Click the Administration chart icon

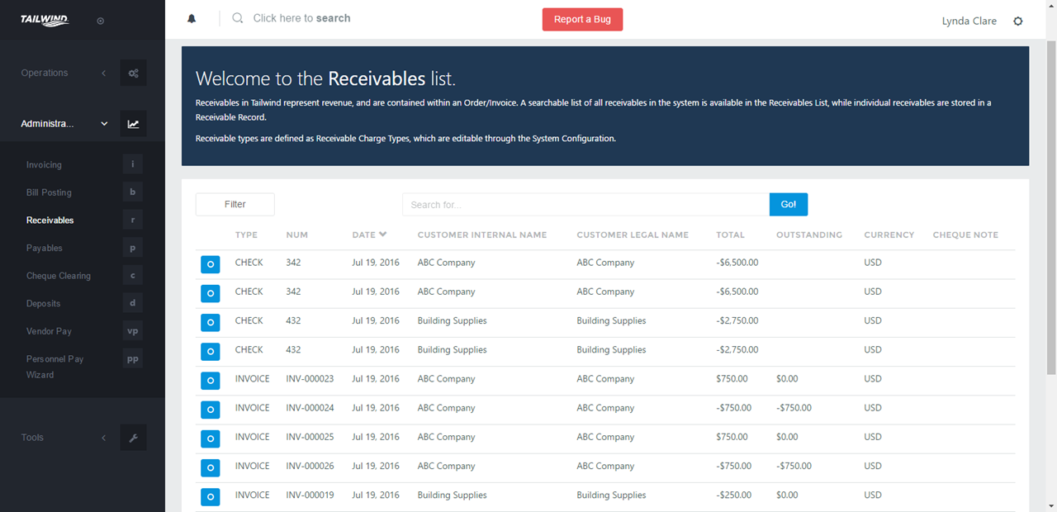(x=133, y=123)
